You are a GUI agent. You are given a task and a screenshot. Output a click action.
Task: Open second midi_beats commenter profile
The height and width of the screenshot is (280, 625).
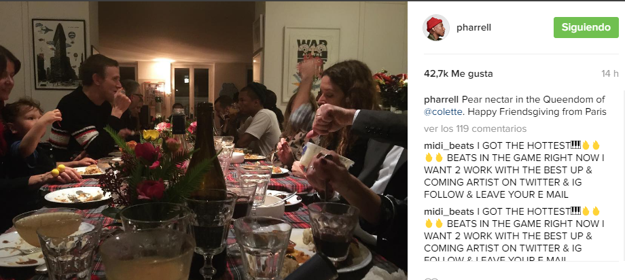tap(449, 211)
